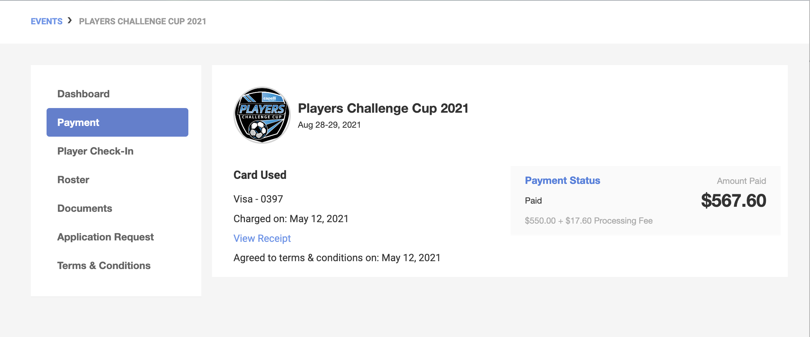Click the Aug 28-29, 2021 event date
Viewport: 810px width, 337px height.
[x=329, y=125]
